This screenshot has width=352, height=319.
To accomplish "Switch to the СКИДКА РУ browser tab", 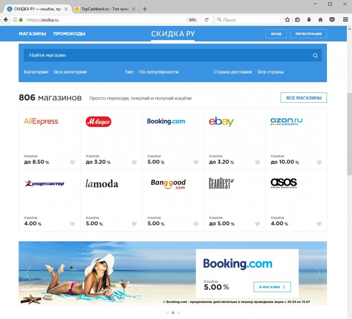I will [x=38, y=9].
